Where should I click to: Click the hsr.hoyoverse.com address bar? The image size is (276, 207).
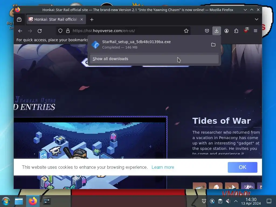(123, 31)
